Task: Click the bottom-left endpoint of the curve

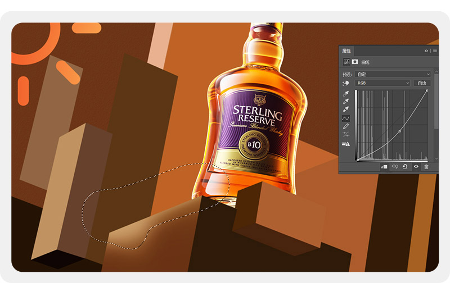Action: click(x=358, y=160)
